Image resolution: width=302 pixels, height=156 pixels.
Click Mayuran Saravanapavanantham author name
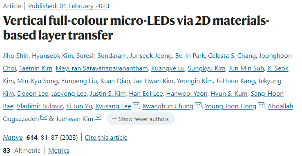102,68
